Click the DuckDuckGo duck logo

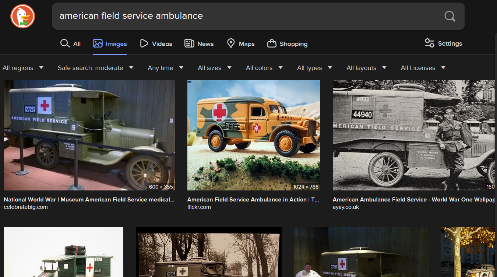coord(22,16)
